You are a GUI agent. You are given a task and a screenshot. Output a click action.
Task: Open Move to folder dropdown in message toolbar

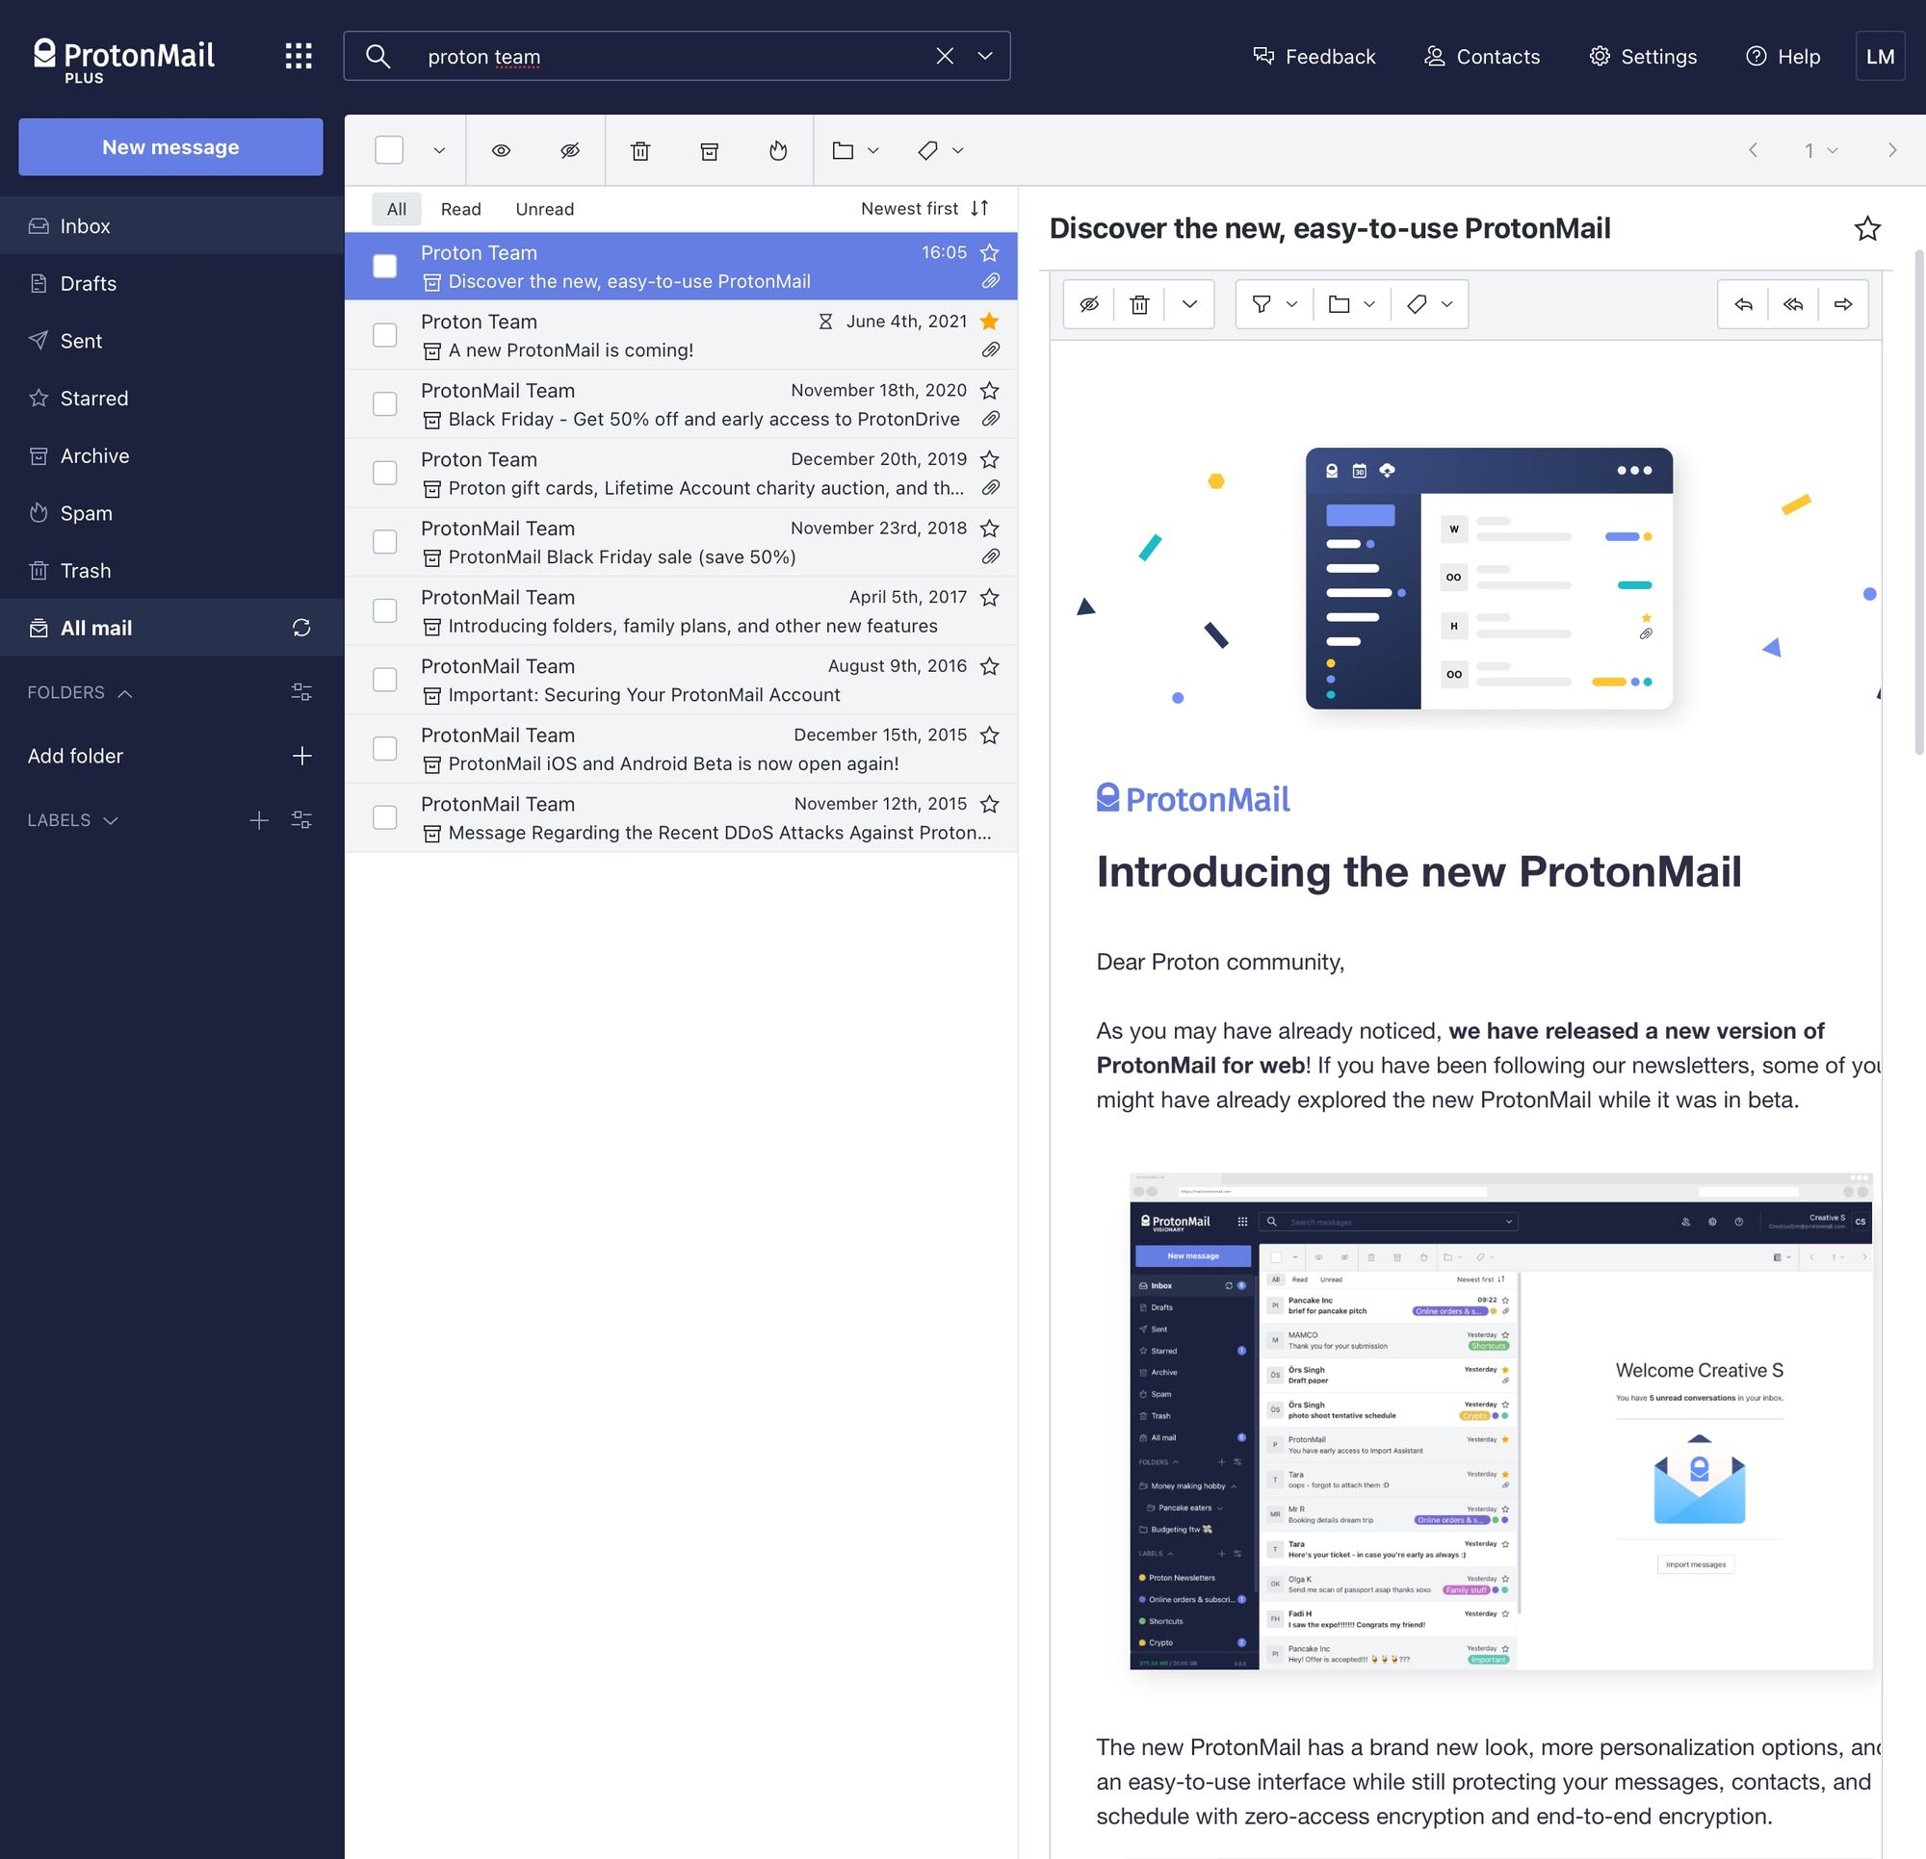1351,303
